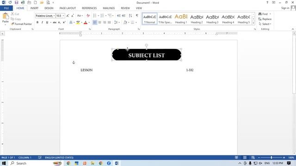296x166 pixels.
Task: Center-align the paragraph
Action: click(100, 23)
